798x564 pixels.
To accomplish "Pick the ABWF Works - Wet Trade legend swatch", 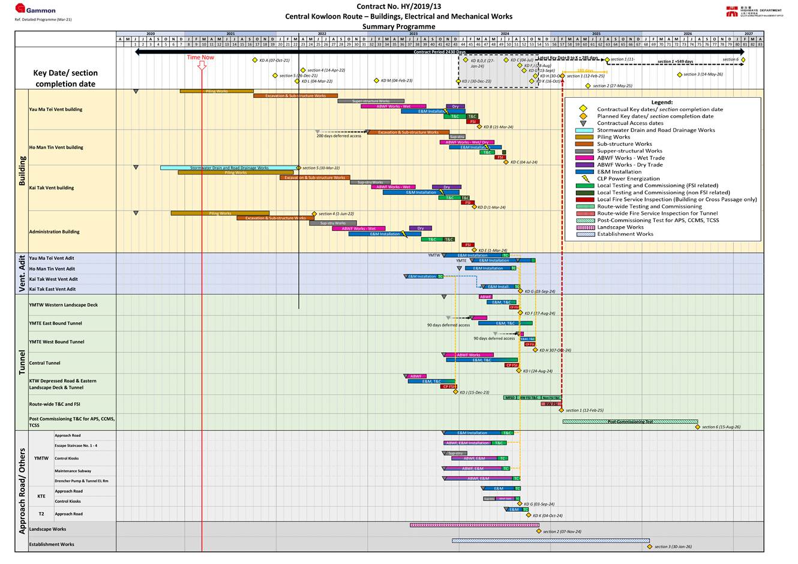I will pyautogui.click(x=584, y=158).
